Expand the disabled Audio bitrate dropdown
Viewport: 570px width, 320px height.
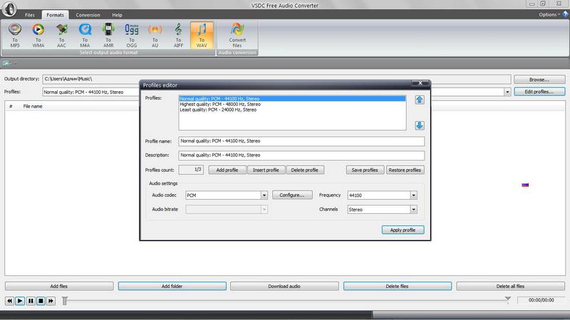[x=264, y=209]
